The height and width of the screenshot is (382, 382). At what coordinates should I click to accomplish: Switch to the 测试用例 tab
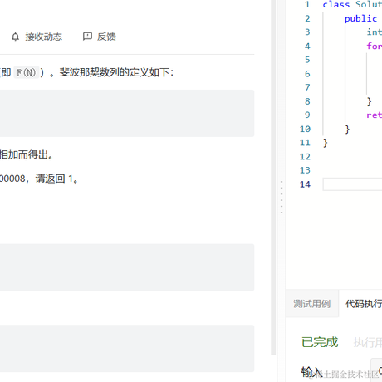click(x=312, y=304)
